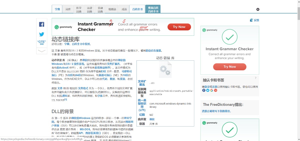Click the 幻数 infobox link
The image size is (300, 141).
(142, 115)
